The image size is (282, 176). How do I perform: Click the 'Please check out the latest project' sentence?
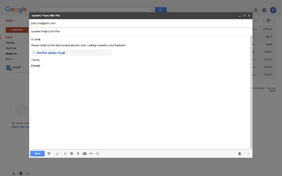(78, 45)
